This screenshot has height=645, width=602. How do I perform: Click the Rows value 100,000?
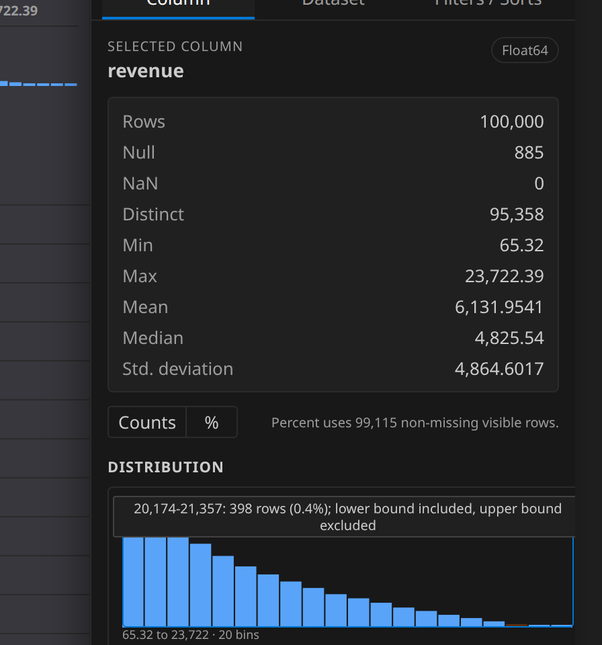512,122
